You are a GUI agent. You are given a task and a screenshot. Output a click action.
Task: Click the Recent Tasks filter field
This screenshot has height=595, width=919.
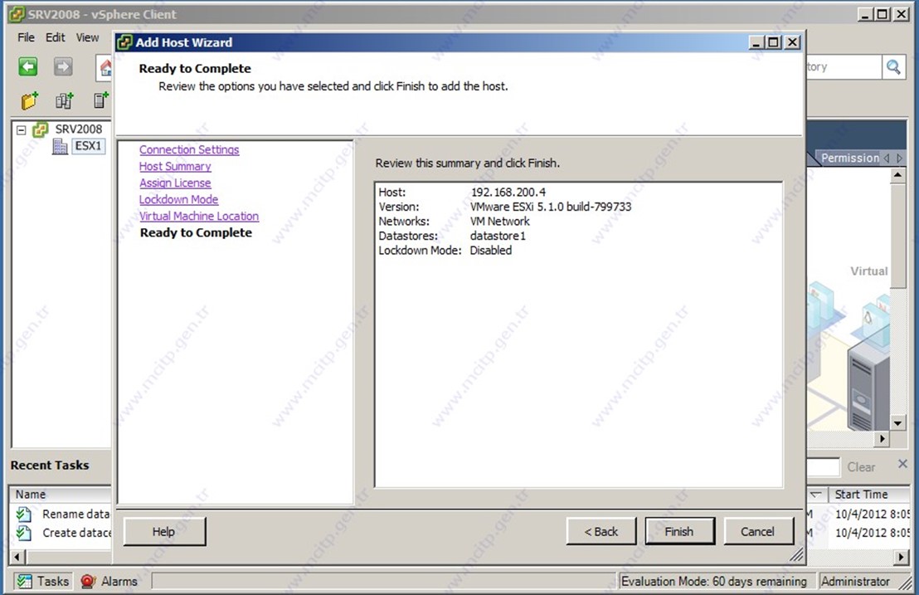click(823, 467)
